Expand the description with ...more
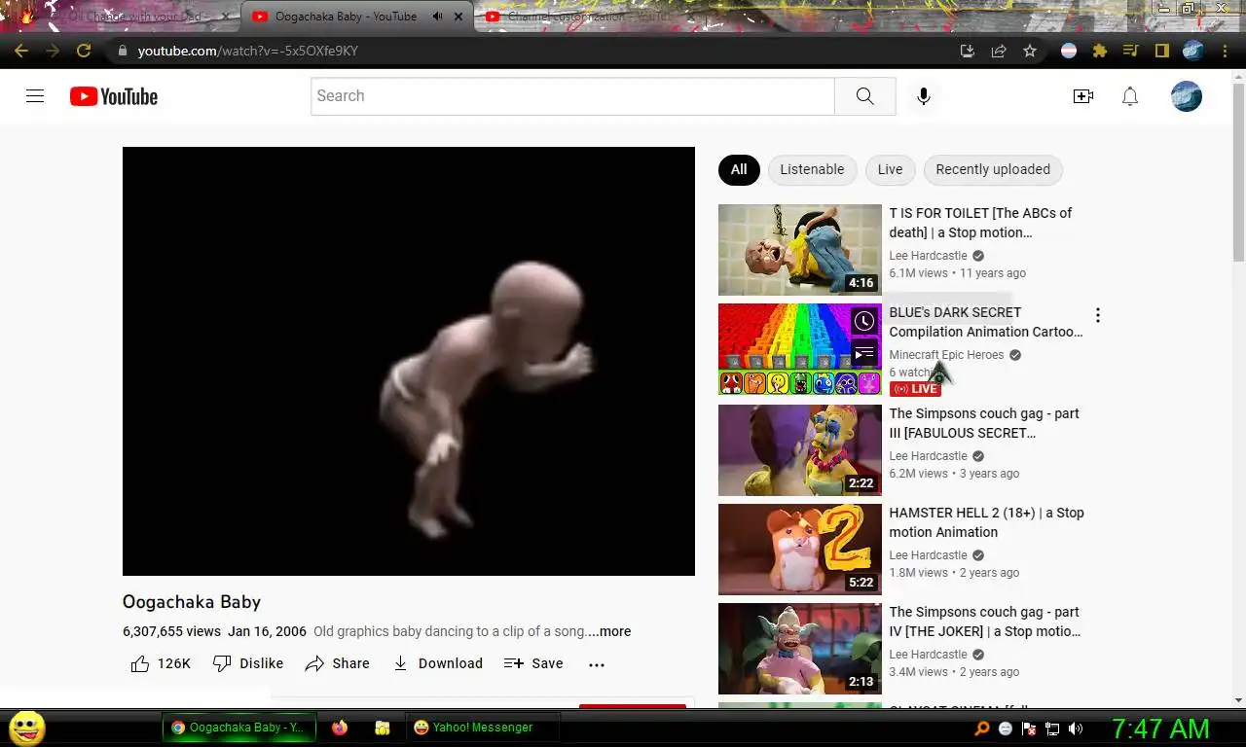This screenshot has width=1246, height=747. [609, 631]
